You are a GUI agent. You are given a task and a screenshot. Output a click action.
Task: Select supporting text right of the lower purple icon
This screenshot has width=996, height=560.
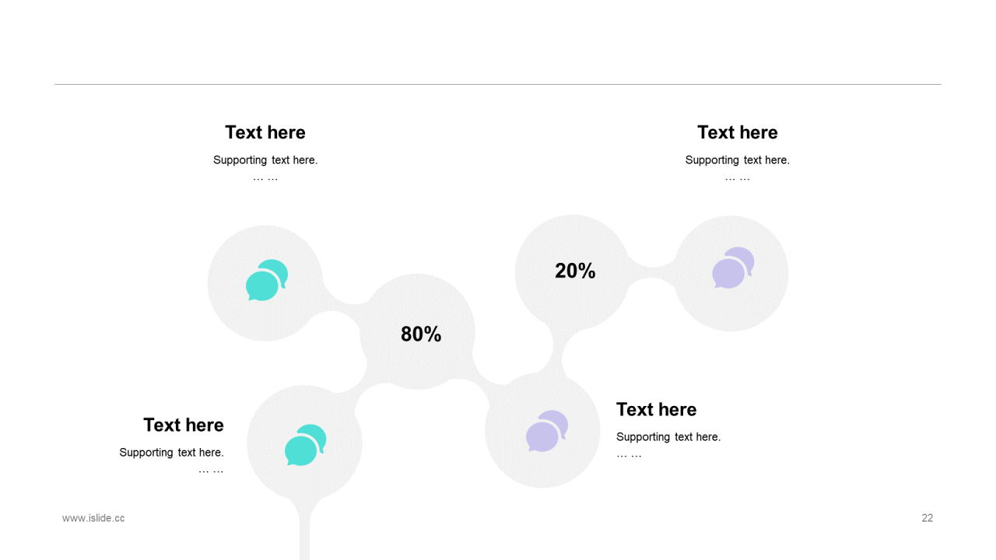point(668,437)
